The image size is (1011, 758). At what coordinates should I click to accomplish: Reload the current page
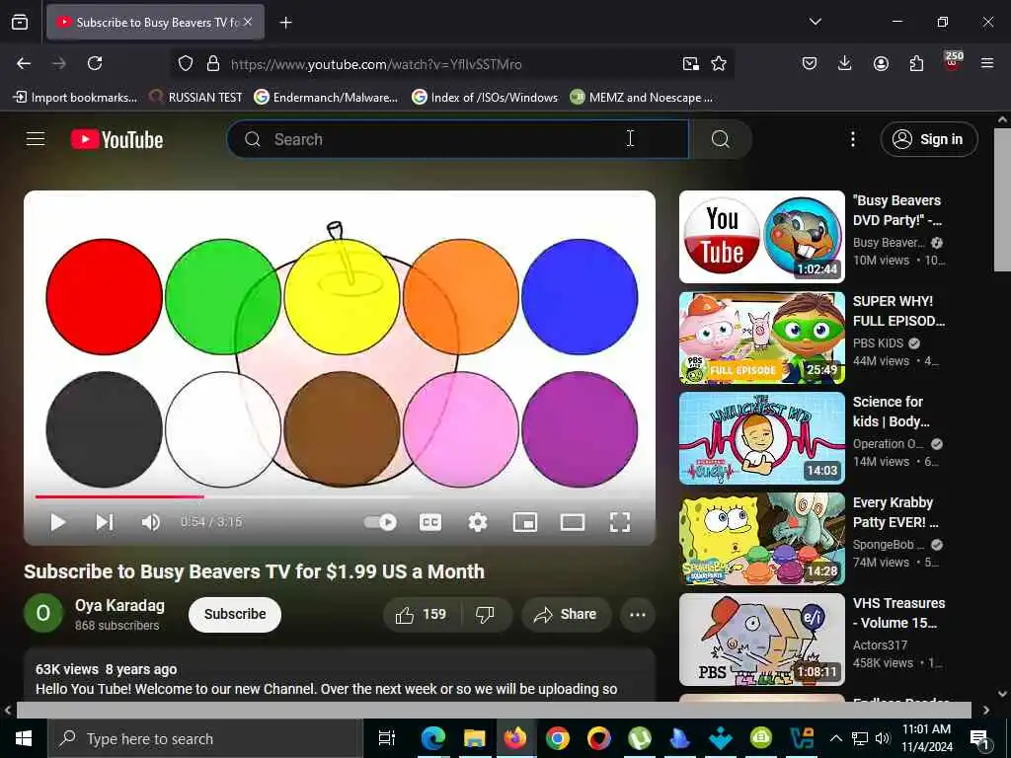95,63
